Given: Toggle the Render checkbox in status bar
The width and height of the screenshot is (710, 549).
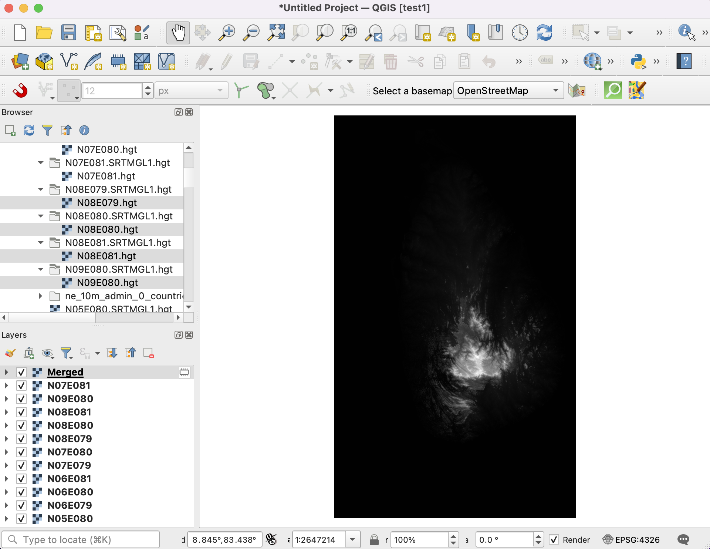Looking at the screenshot, I should click(554, 540).
